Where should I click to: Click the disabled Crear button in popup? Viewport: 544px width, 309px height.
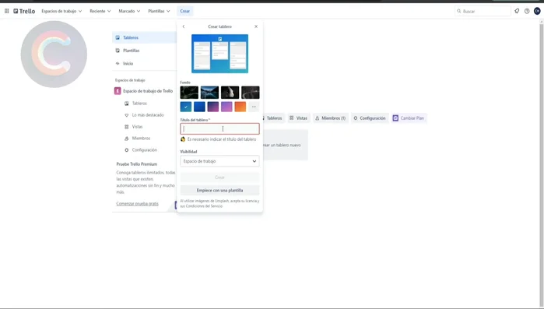(x=219, y=177)
